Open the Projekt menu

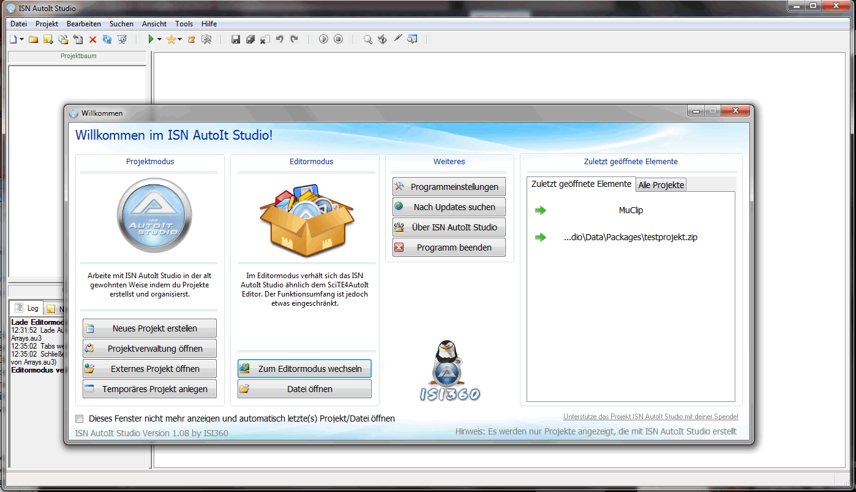point(47,24)
